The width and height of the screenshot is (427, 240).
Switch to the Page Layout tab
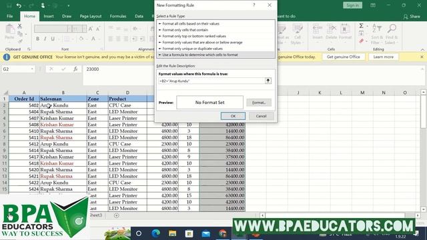click(91, 16)
